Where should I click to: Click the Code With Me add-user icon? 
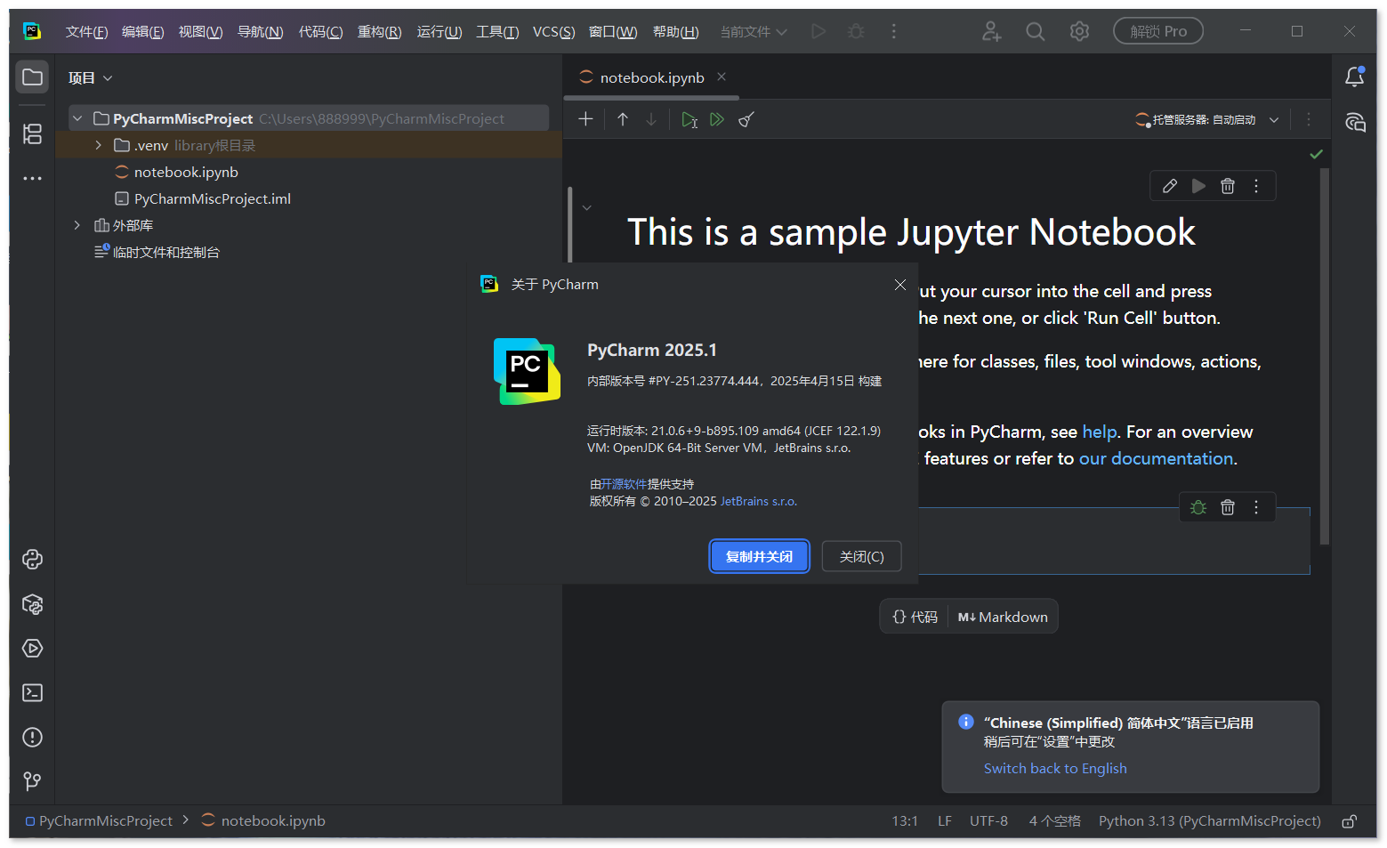[991, 31]
